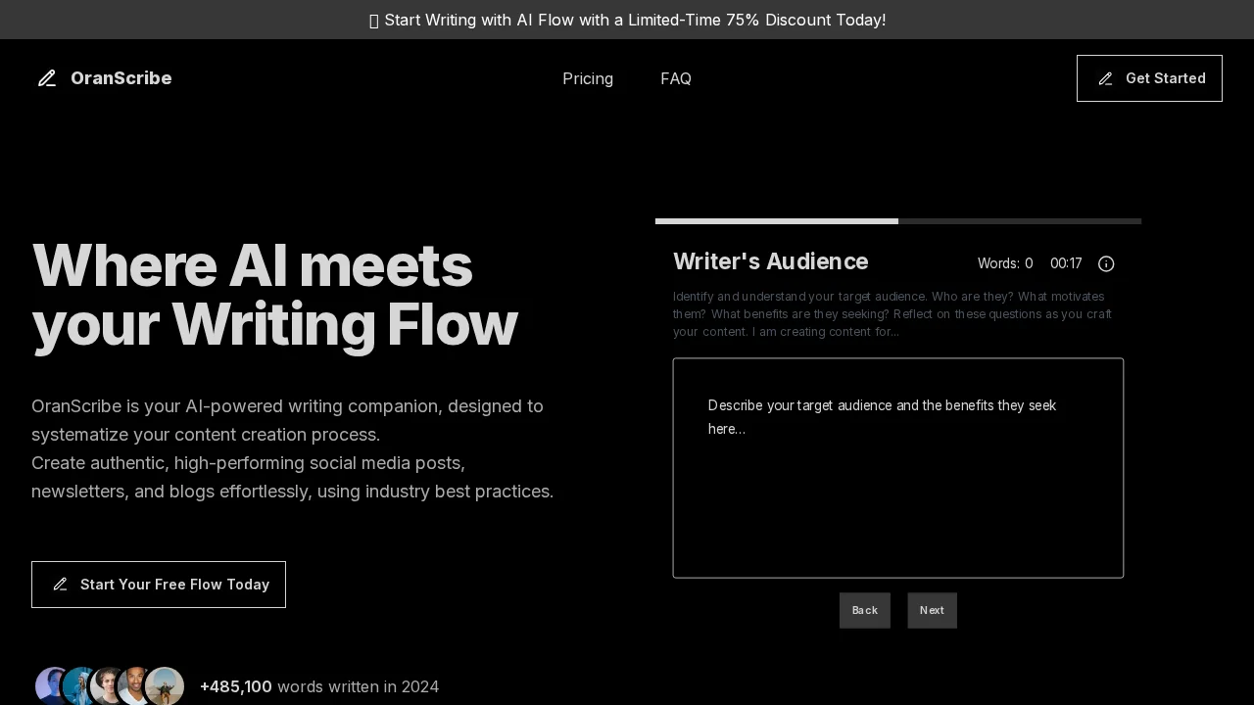The width and height of the screenshot is (1254, 705).
Task: Select the smiling man in white shirt avatar
Action: (135, 686)
